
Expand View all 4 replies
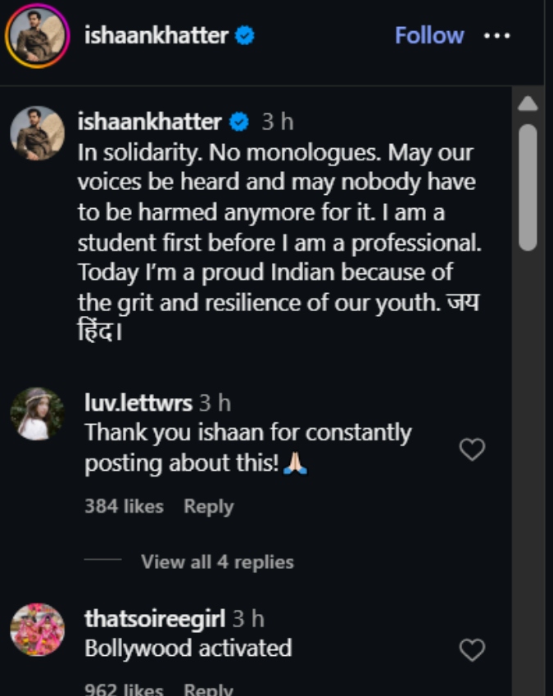click(217, 562)
